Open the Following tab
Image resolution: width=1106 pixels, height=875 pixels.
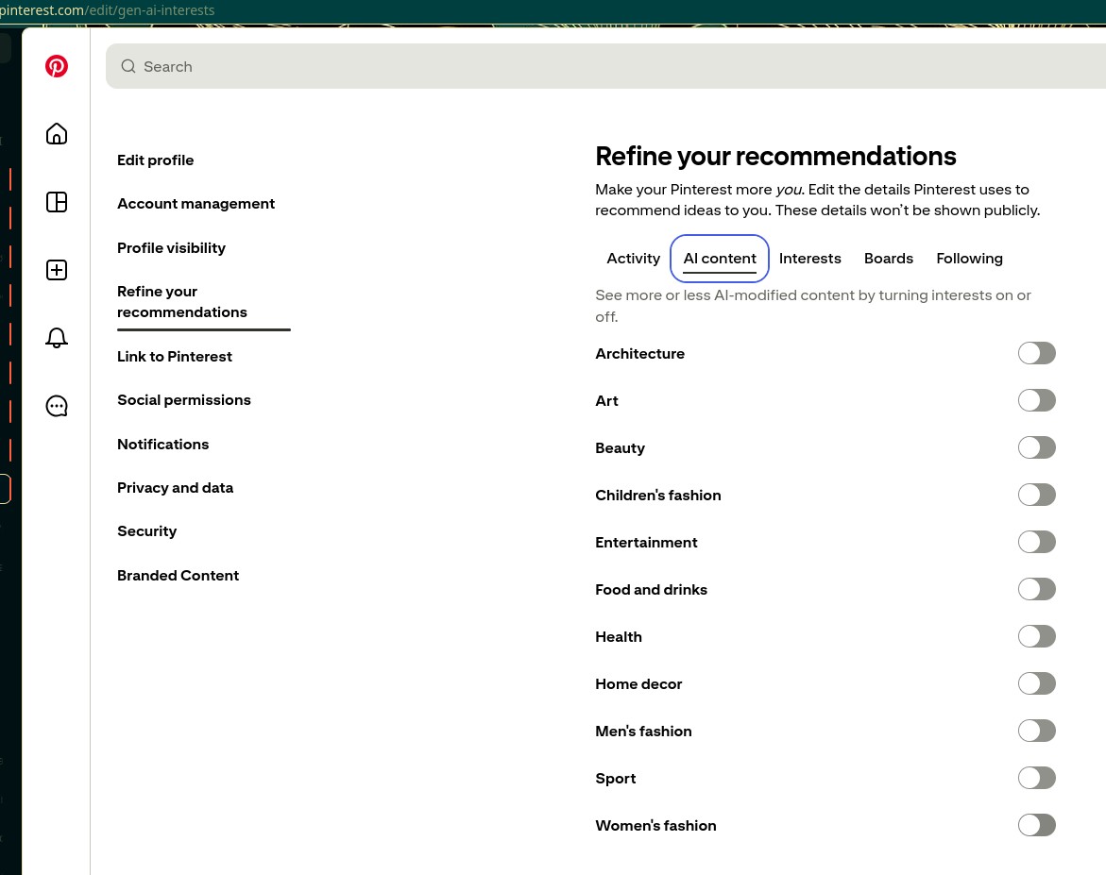(x=969, y=259)
